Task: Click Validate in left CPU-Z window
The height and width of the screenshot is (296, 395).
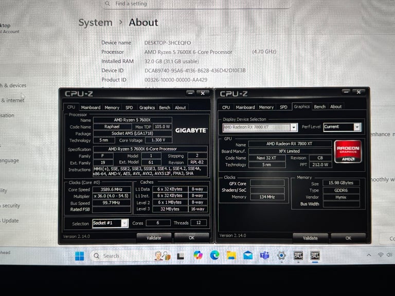Action: (x=154, y=238)
